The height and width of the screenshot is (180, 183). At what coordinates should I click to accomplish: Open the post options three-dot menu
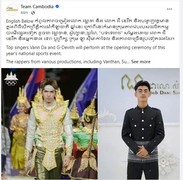pyautogui.click(x=169, y=9)
